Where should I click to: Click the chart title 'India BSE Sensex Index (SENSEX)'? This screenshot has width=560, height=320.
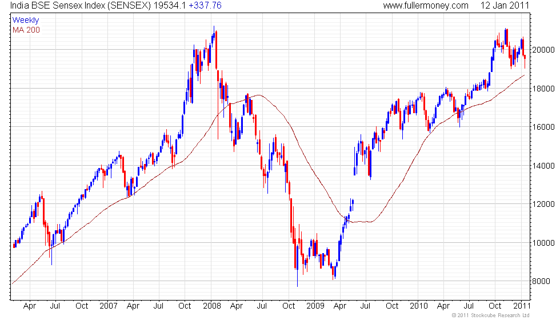81,5
